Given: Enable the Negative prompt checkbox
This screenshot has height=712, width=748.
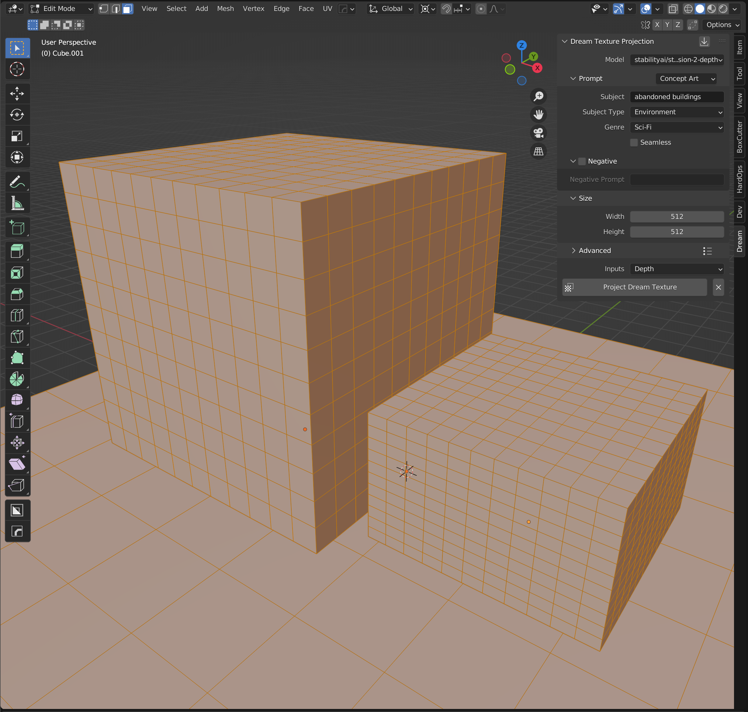Looking at the screenshot, I should [582, 161].
